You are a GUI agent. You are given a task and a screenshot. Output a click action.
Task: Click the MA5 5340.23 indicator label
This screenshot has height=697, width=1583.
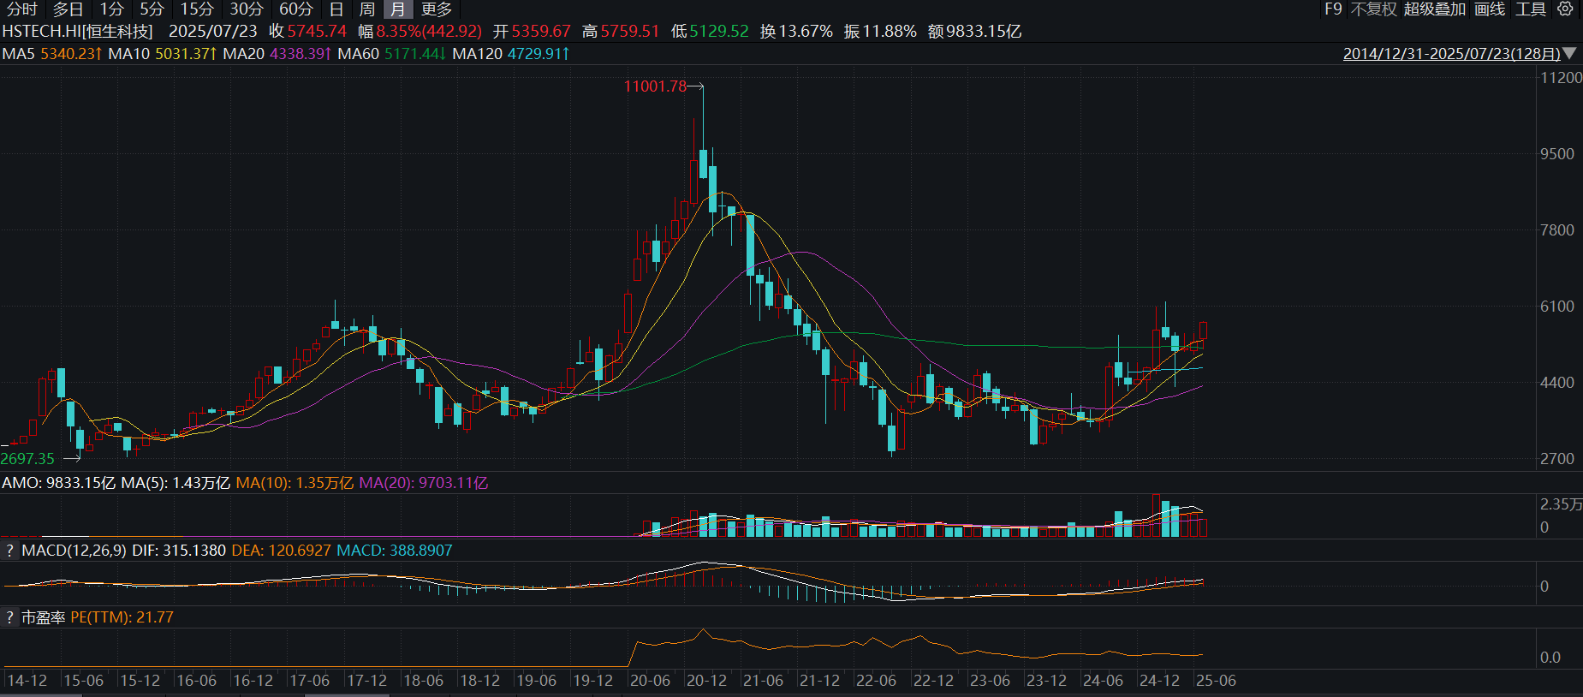pos(52,54)
